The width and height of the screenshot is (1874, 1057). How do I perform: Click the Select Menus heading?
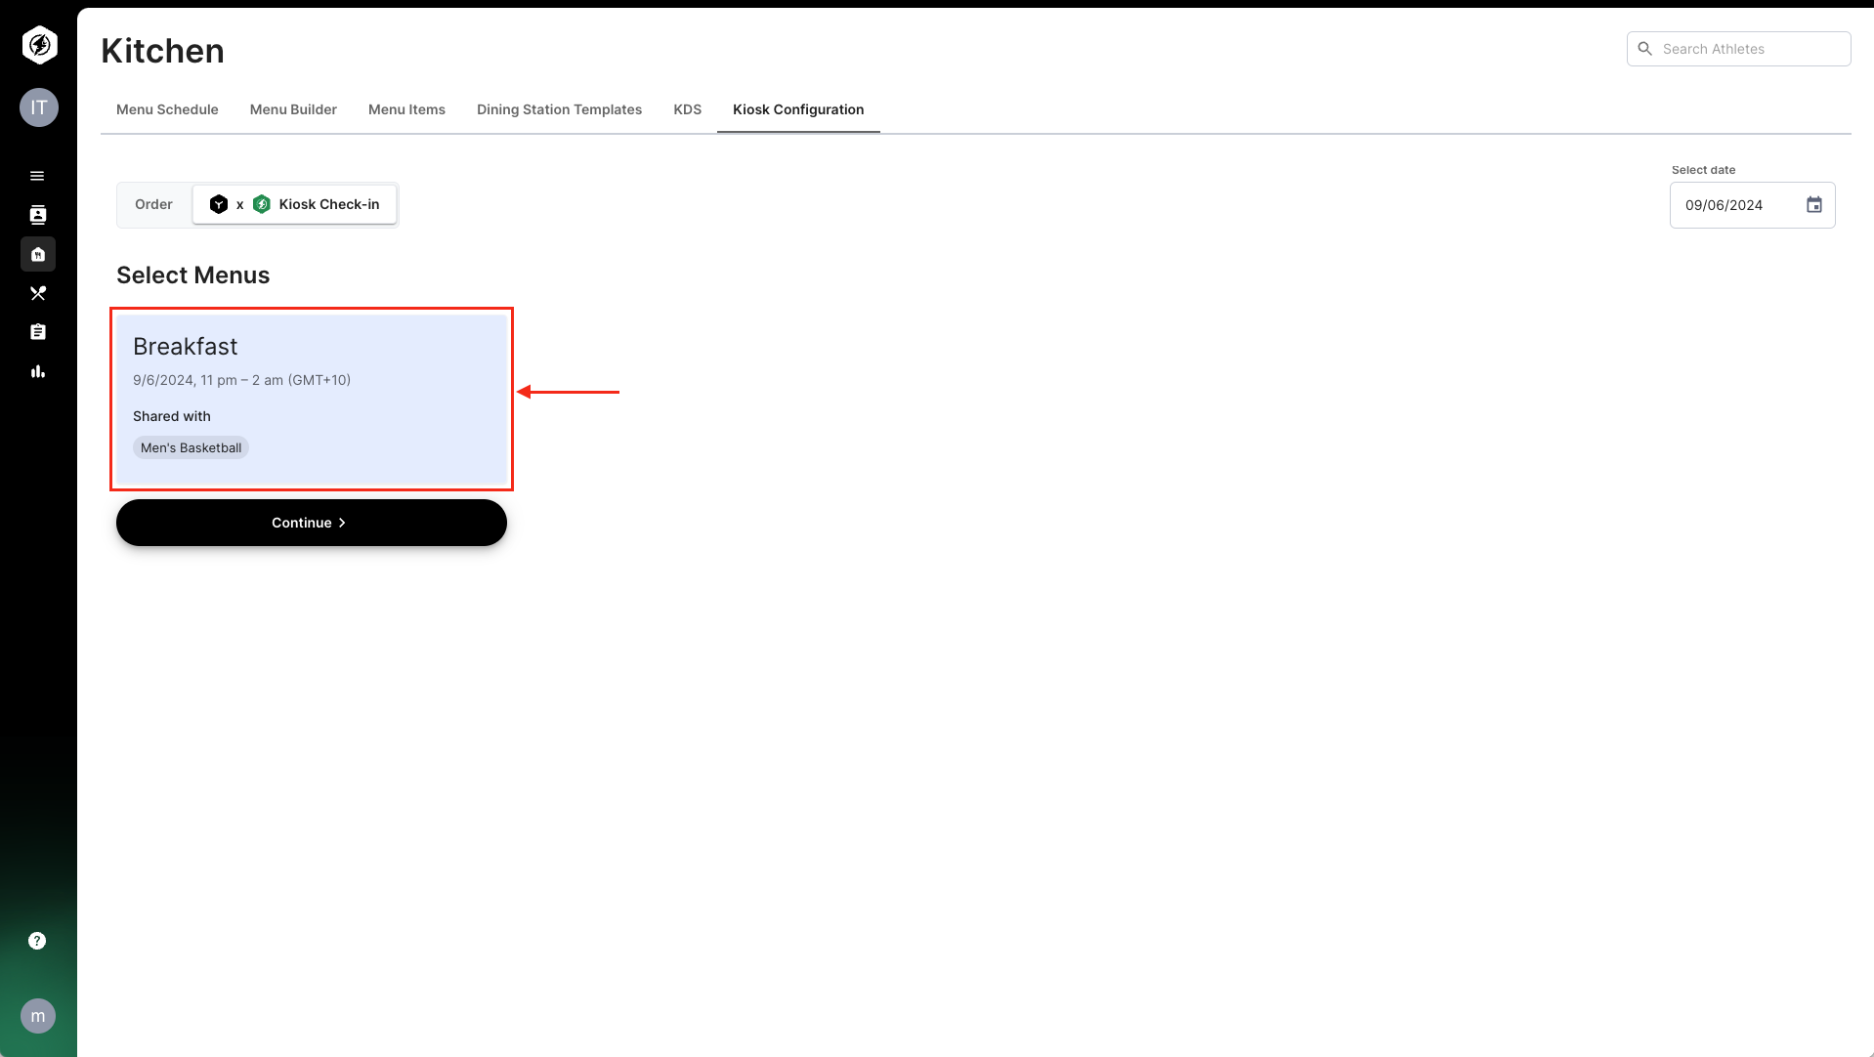coord(192,275)
